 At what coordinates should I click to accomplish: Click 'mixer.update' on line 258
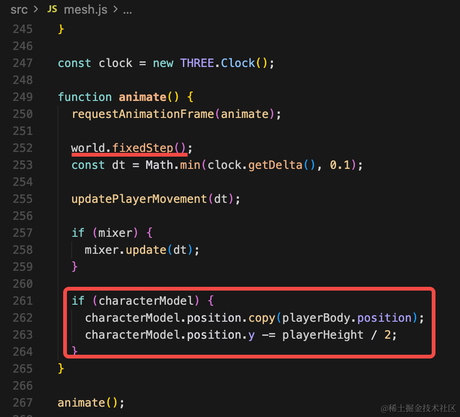pos(125,250)
